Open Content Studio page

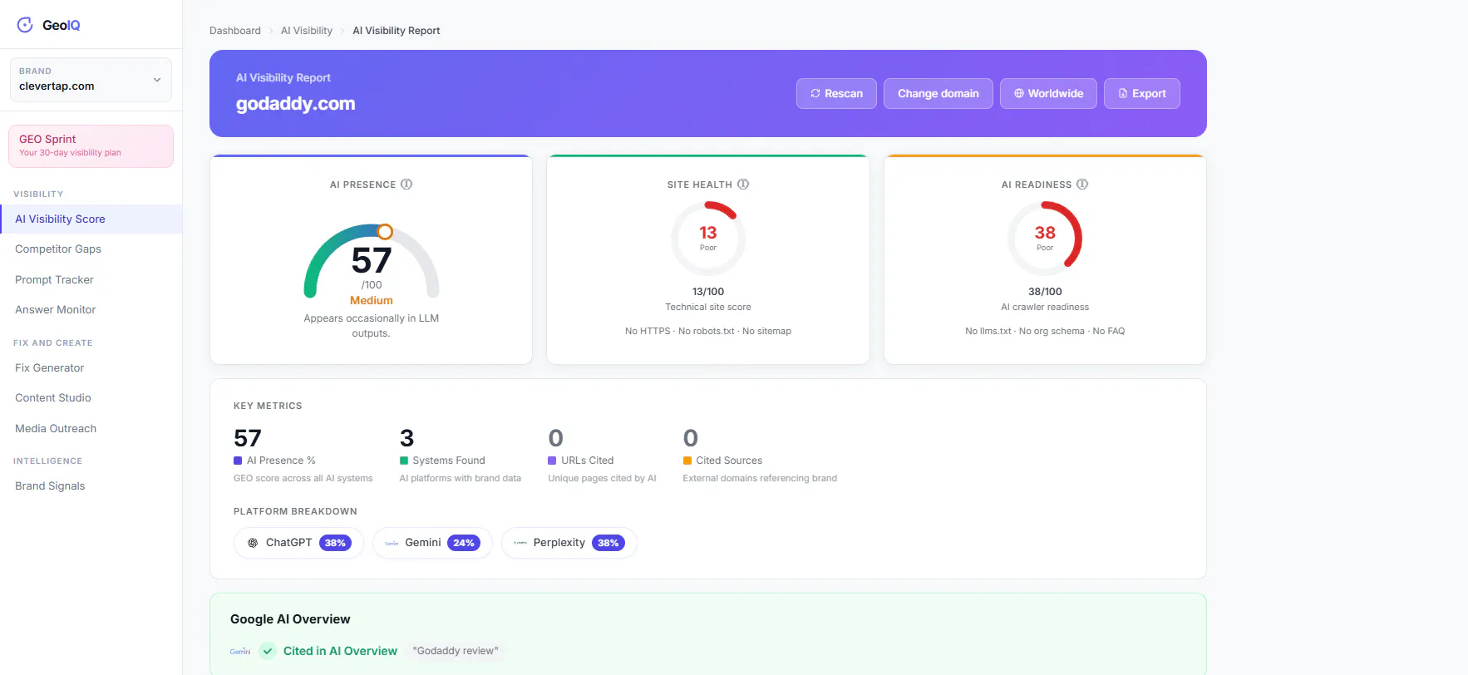click(x=53, y=398)
